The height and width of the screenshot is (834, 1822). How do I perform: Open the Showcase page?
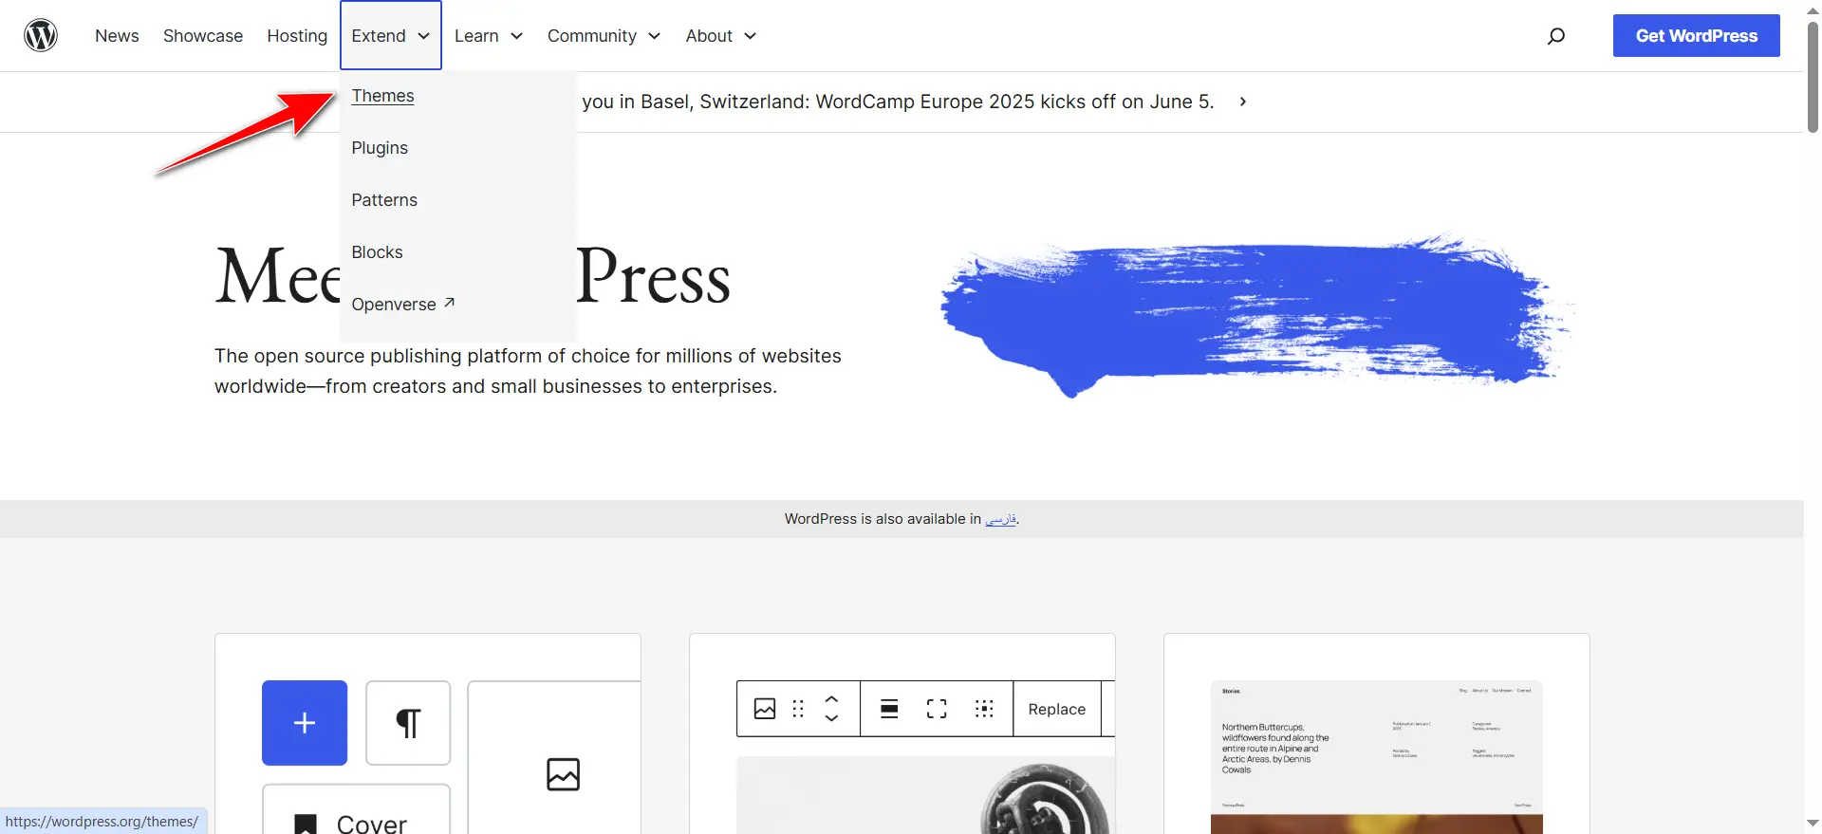203,36
